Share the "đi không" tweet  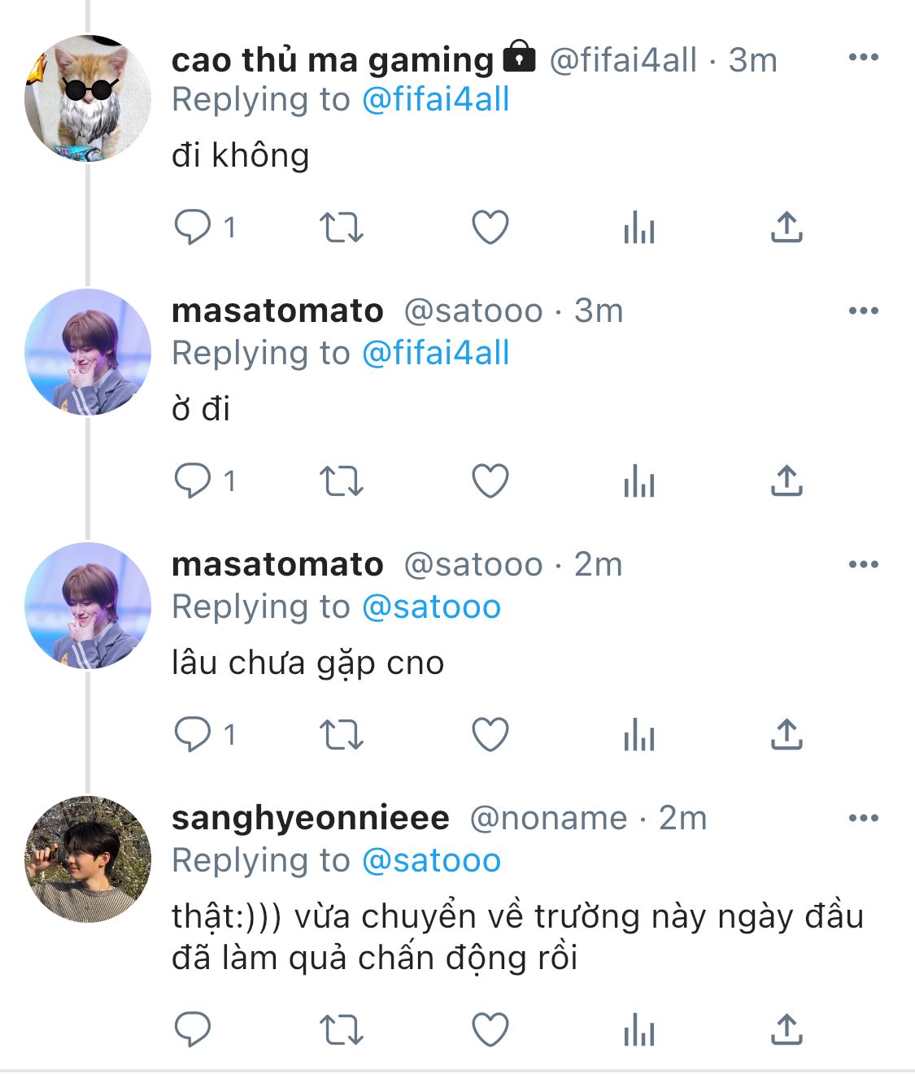pos(786,227)
